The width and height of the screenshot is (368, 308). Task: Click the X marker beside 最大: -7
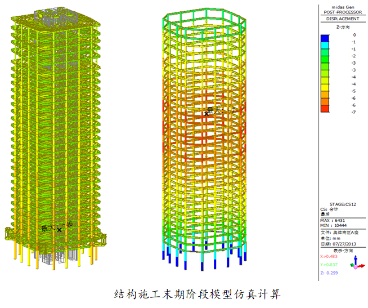pos(207,114)
